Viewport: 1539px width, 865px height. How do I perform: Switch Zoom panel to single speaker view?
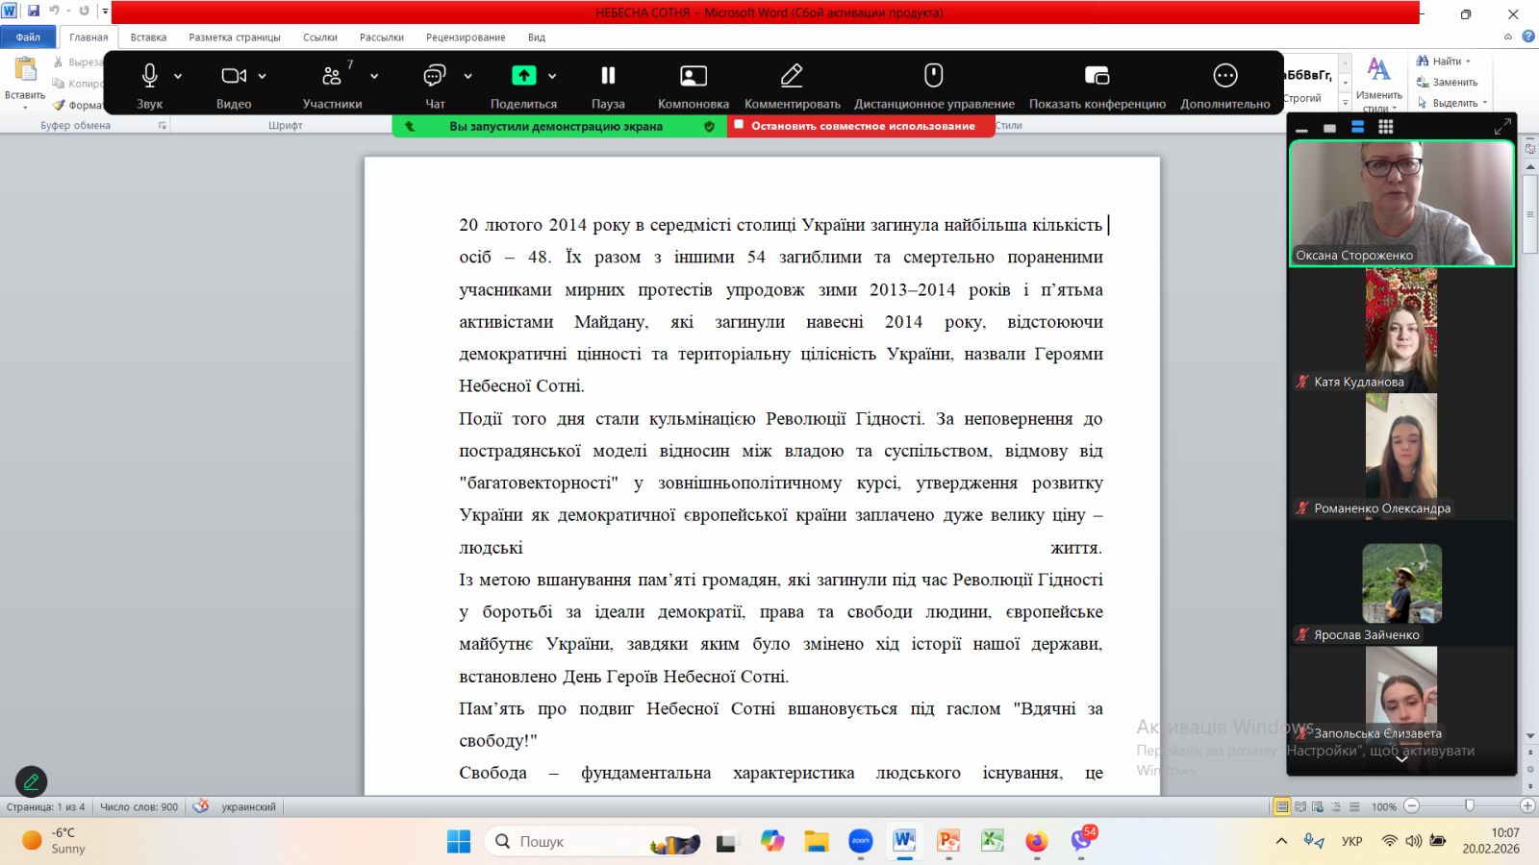click(1329, 128)
